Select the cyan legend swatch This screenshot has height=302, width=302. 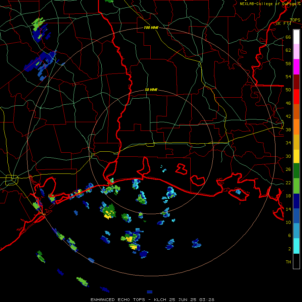pos(296,246)
